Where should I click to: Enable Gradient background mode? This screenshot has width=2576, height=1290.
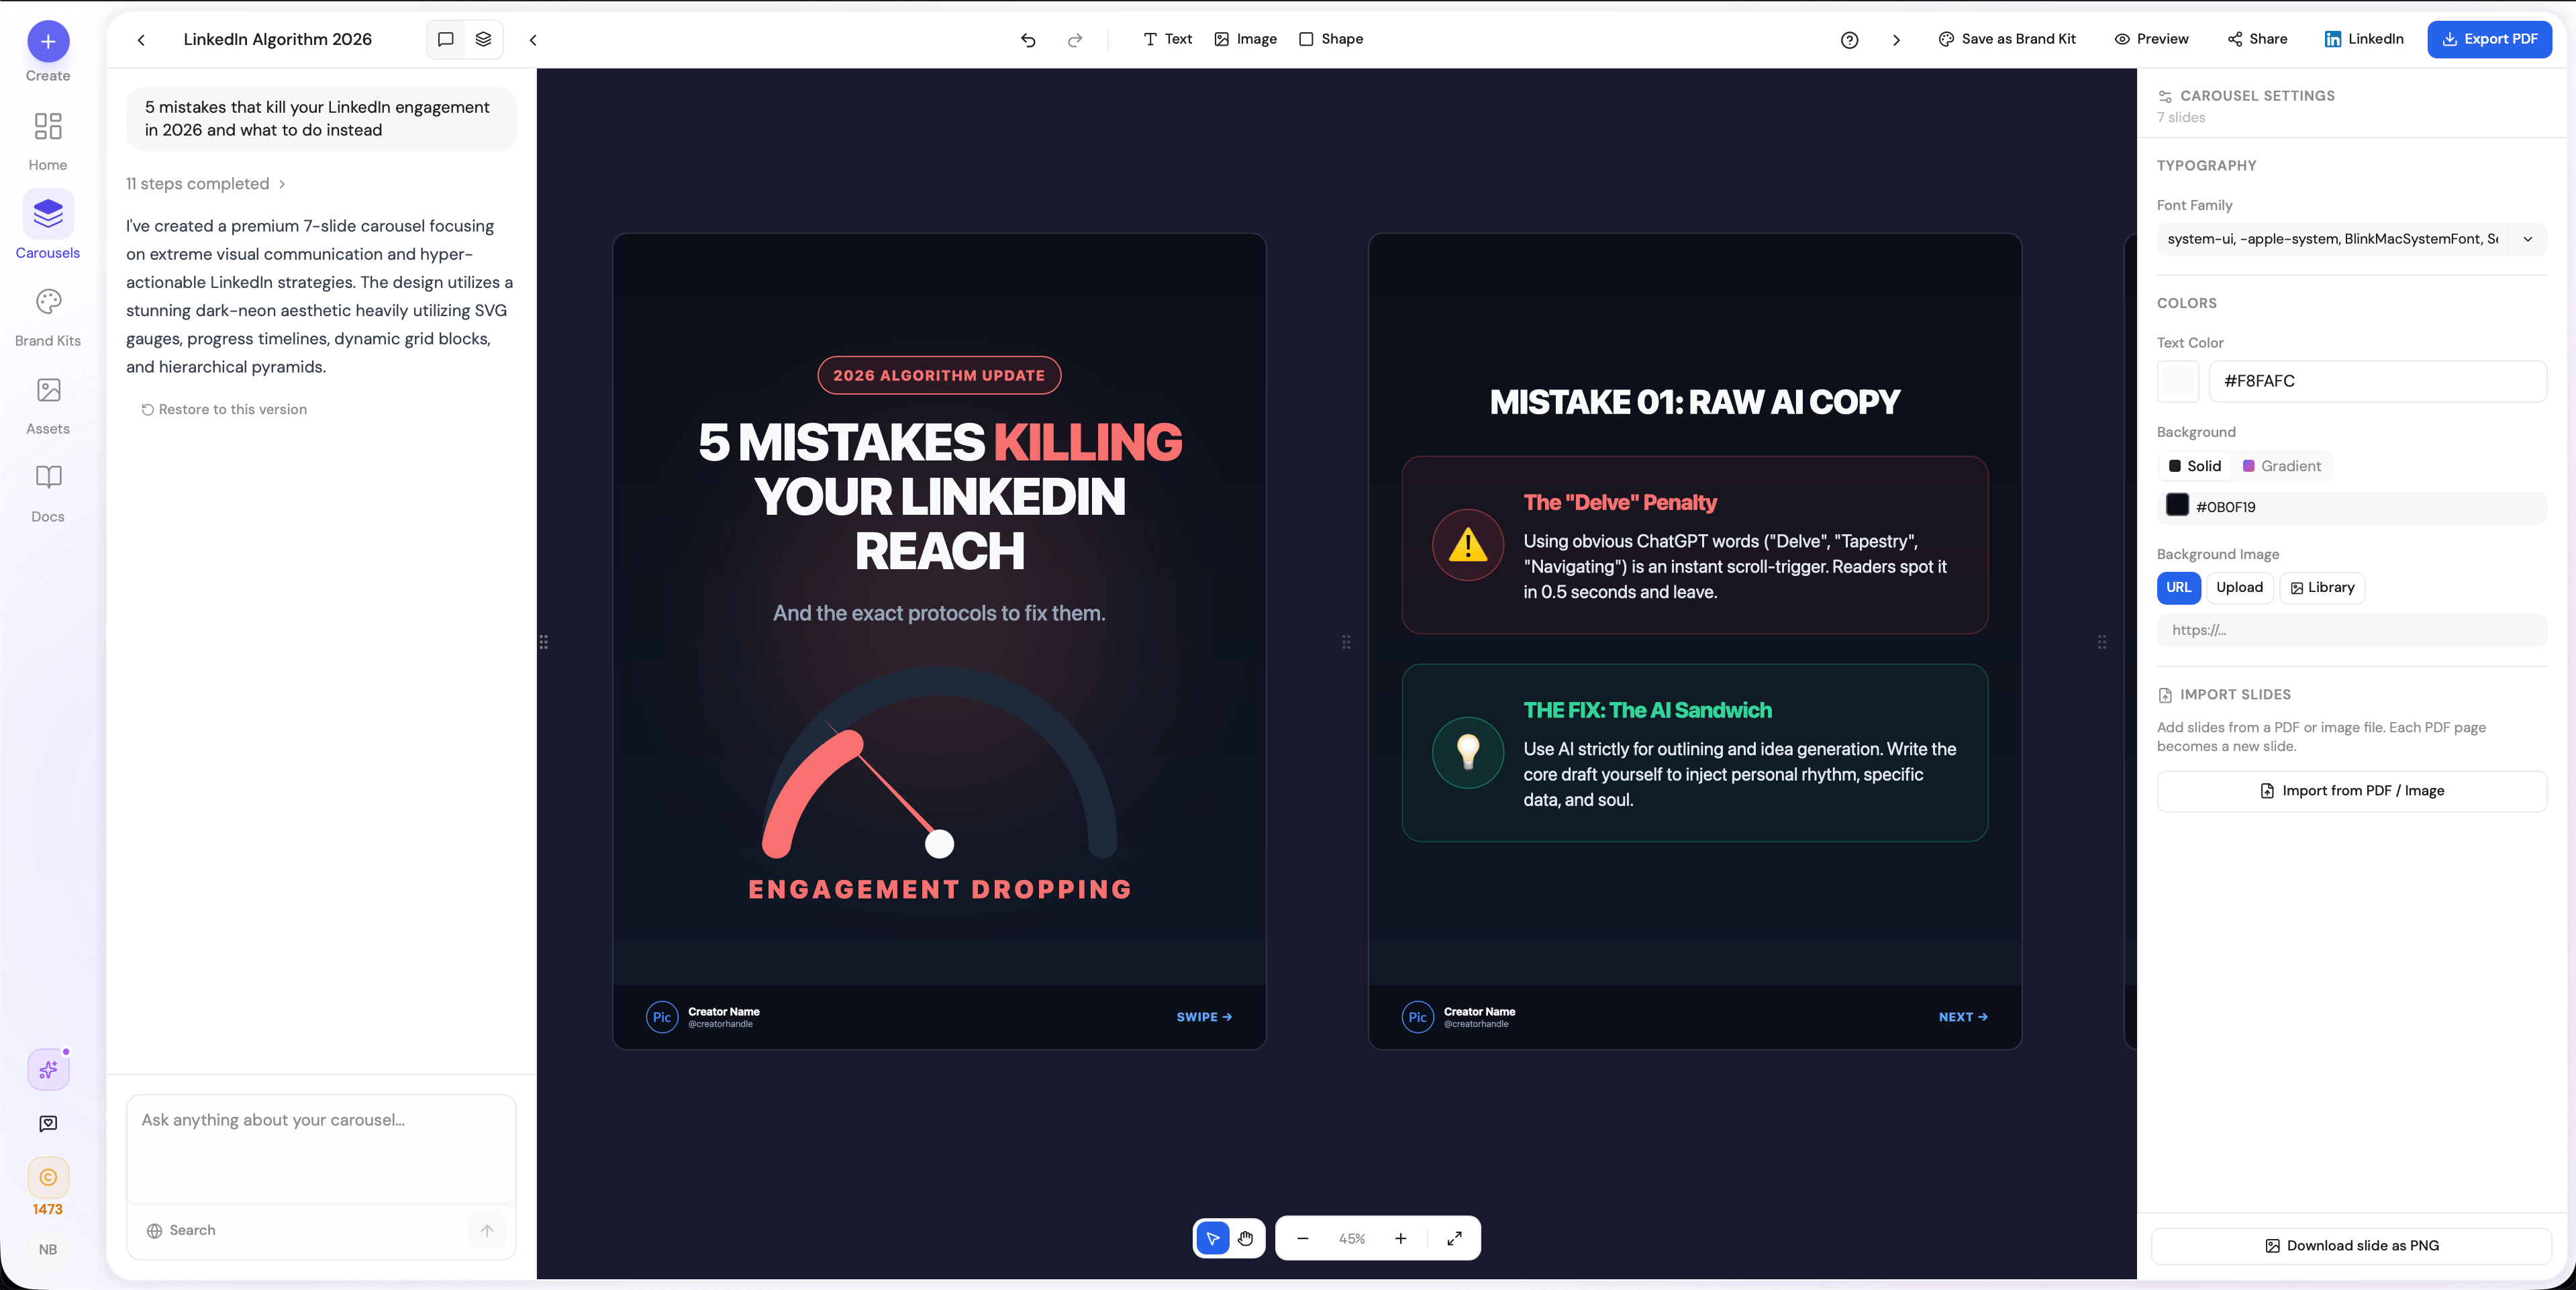point(2281,465)
